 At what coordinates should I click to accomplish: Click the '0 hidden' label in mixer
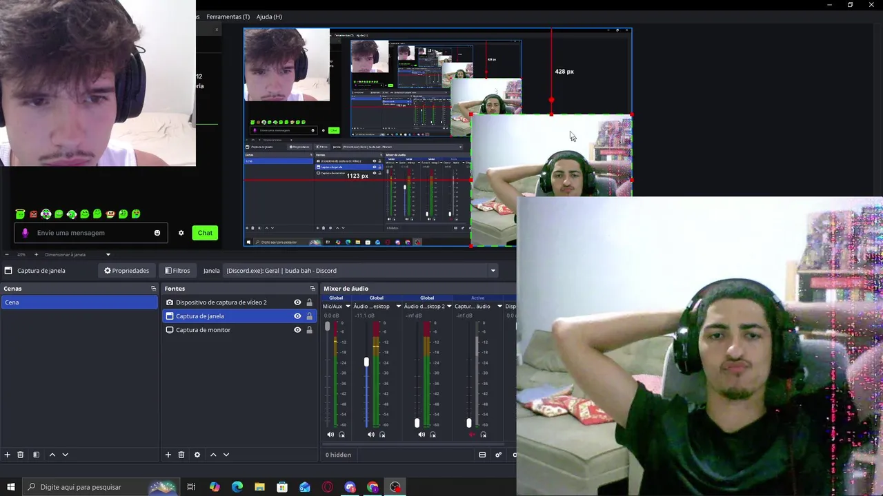tap(338, 455)
